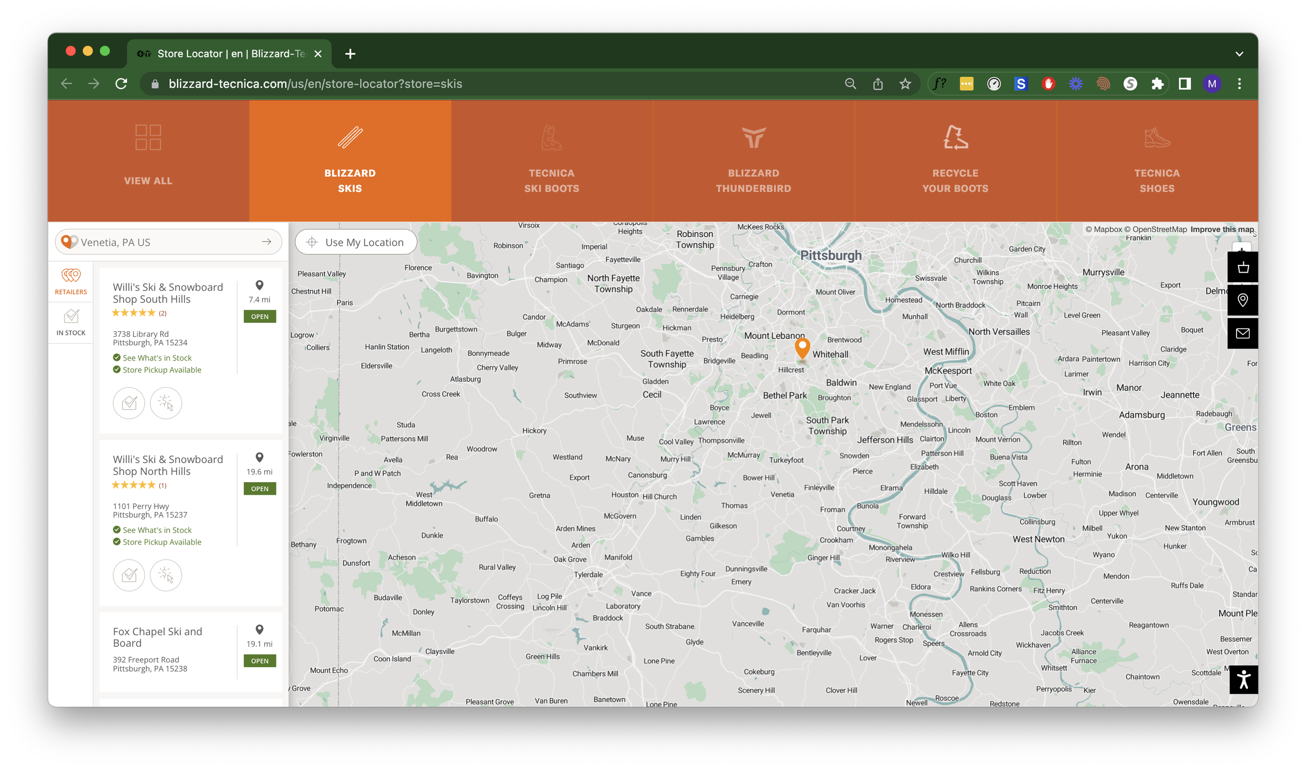
Task: Submit the location search arrow
Action: coord(266,242)
